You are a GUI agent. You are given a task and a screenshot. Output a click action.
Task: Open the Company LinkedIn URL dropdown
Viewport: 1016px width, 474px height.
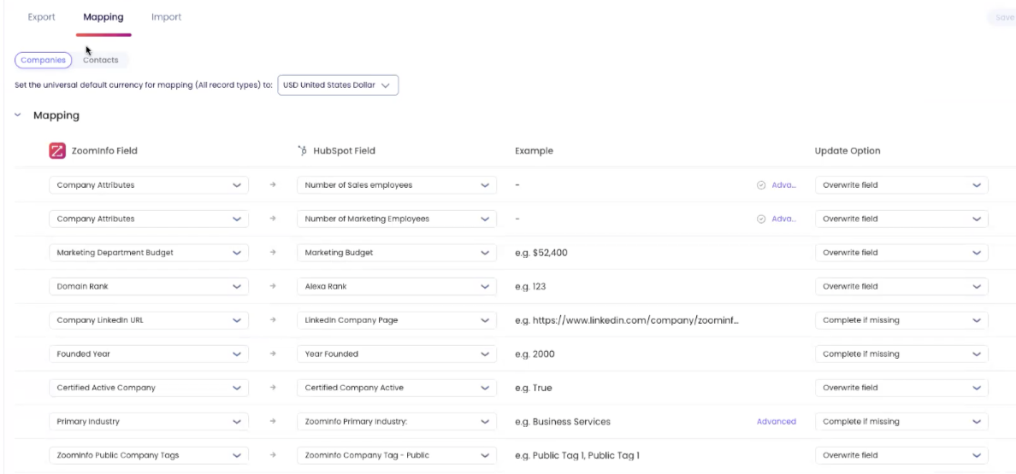149,320
